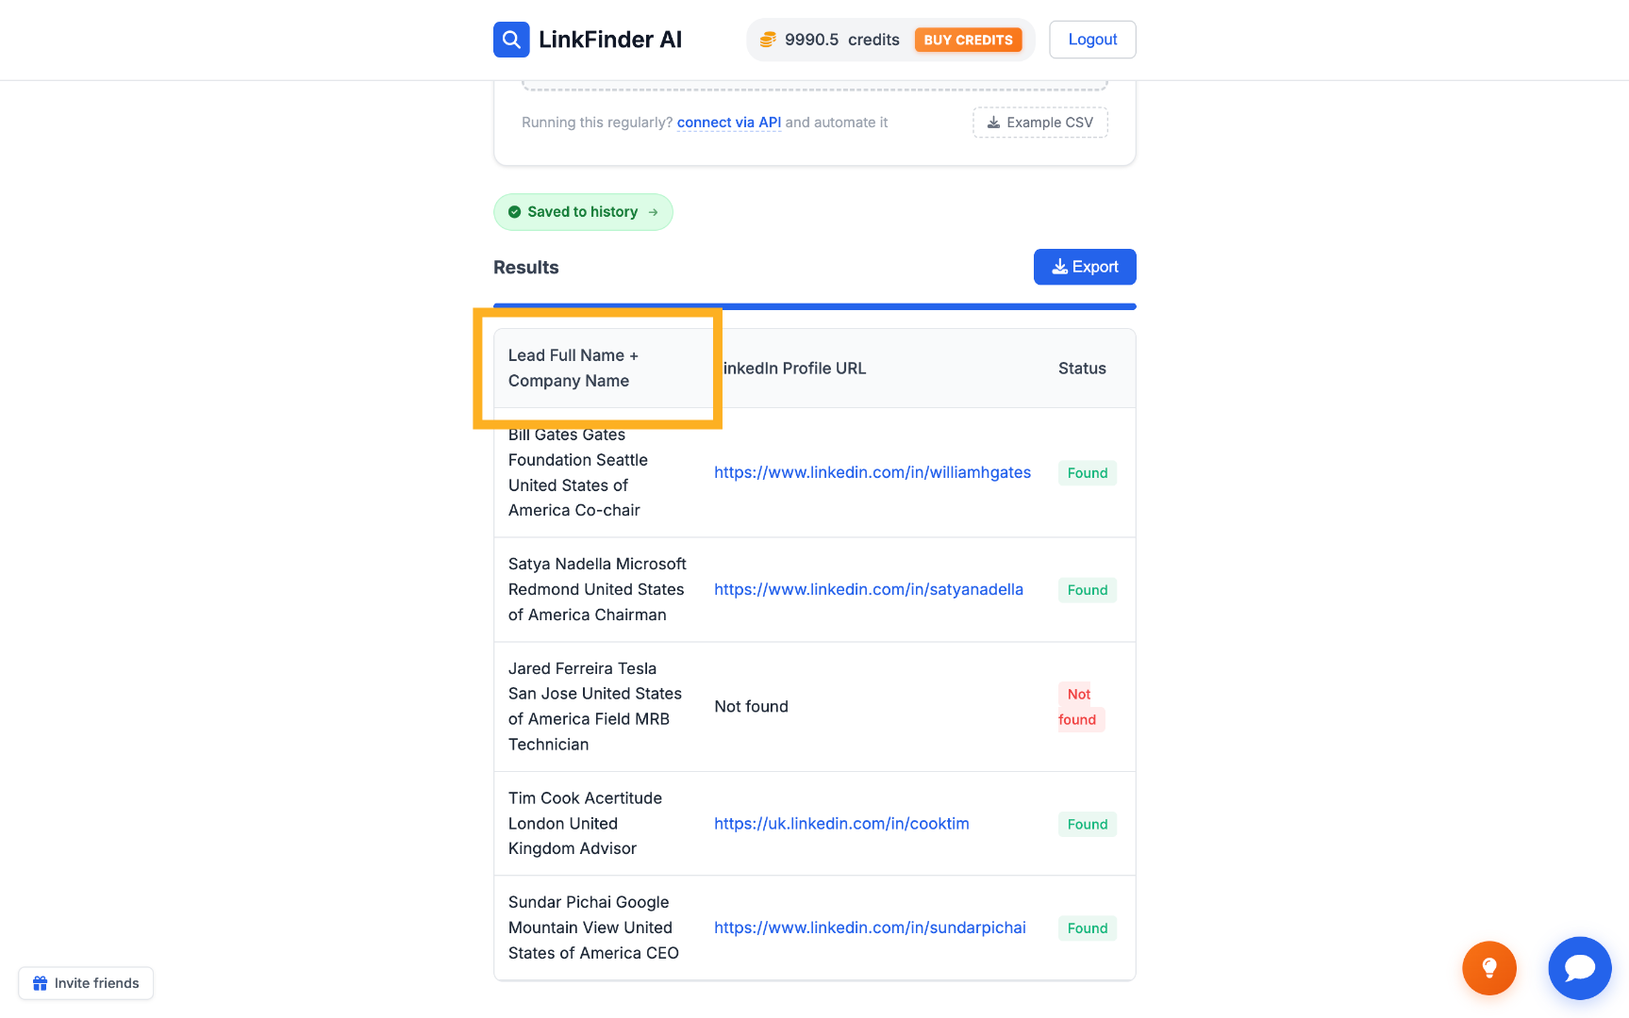
Task: Click the Not found status badge for Jared Ferreira
Action: tap(1081, 707)
